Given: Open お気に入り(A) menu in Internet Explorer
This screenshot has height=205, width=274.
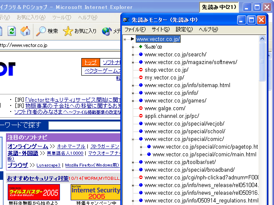Looking at the screenshot, I should pyautogui.click(x=31, y=18).
